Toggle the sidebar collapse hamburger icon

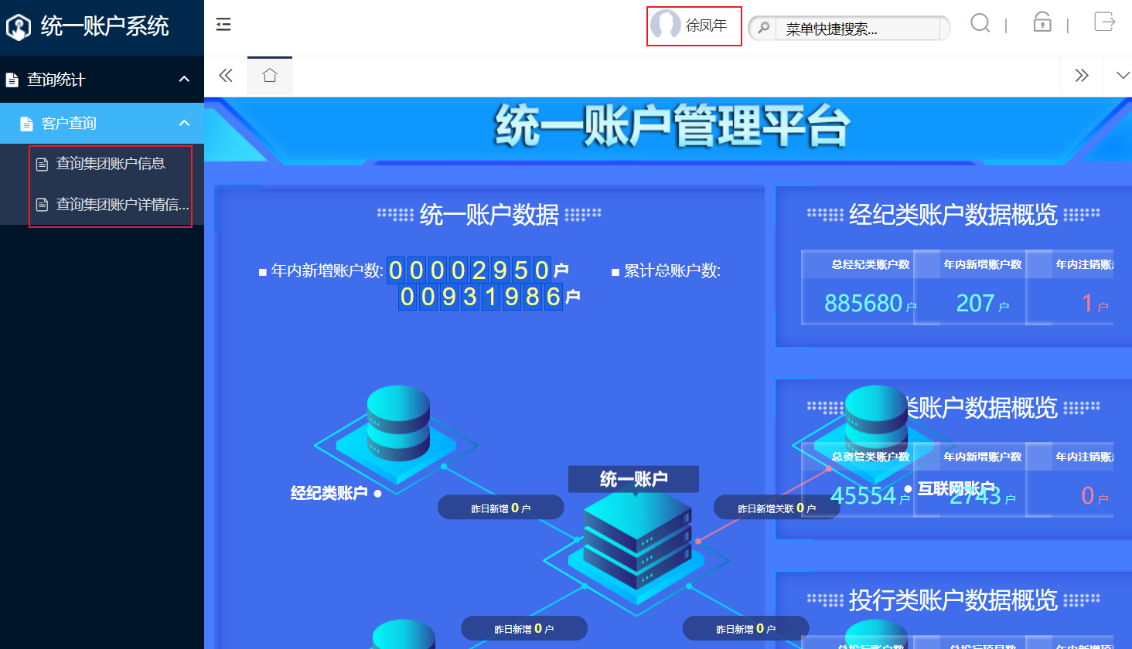pos(223,25)
